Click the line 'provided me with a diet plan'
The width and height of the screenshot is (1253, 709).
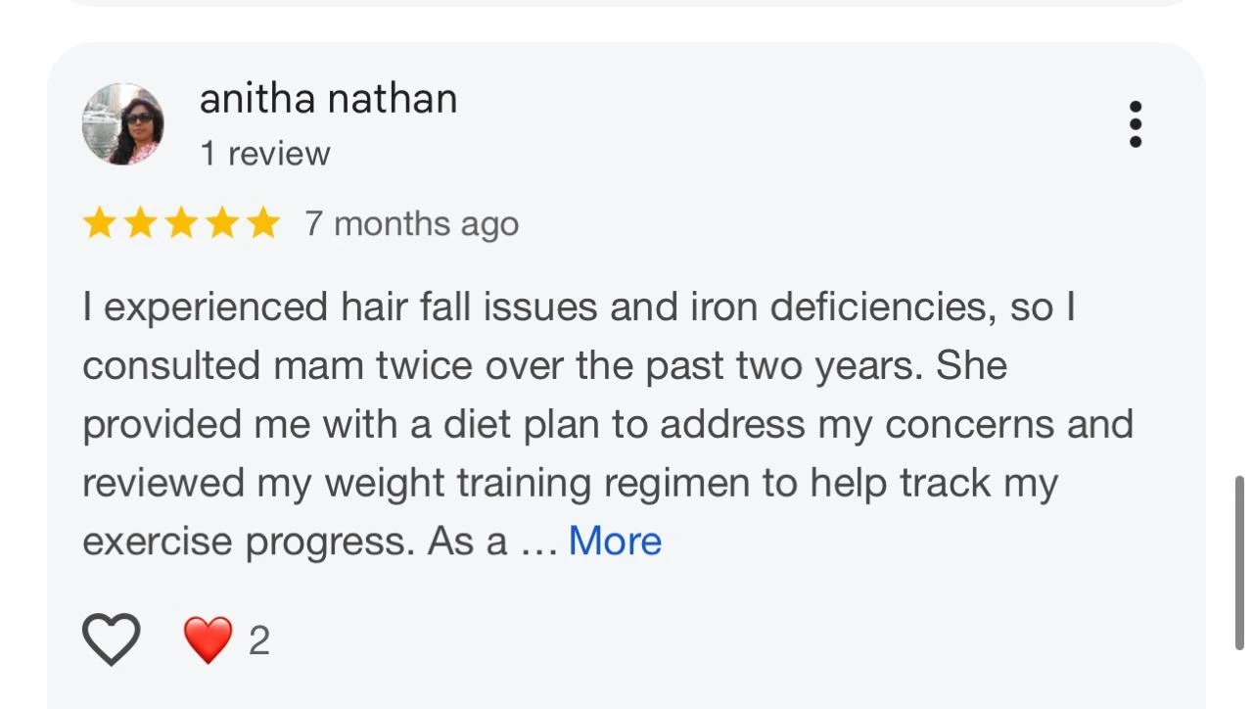pyautogui.click(x=608, y=425)
